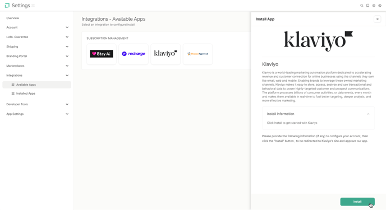Click the SUBSCRIPTION MANAGEMENT label
The image size is (386, 210).
107,38
